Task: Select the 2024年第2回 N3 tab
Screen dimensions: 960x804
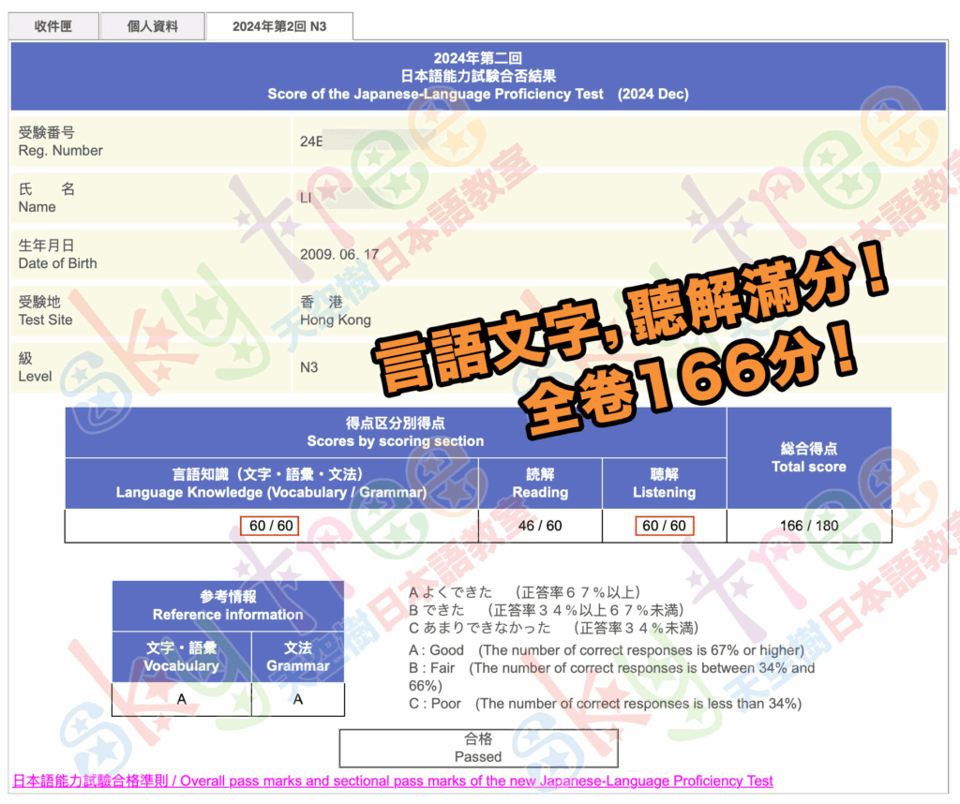Action: click(x=278, y=25)
